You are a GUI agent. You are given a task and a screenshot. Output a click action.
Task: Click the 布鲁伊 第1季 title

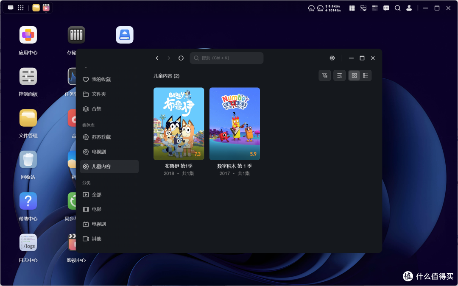pyautogui.click(x=179, y=166)
